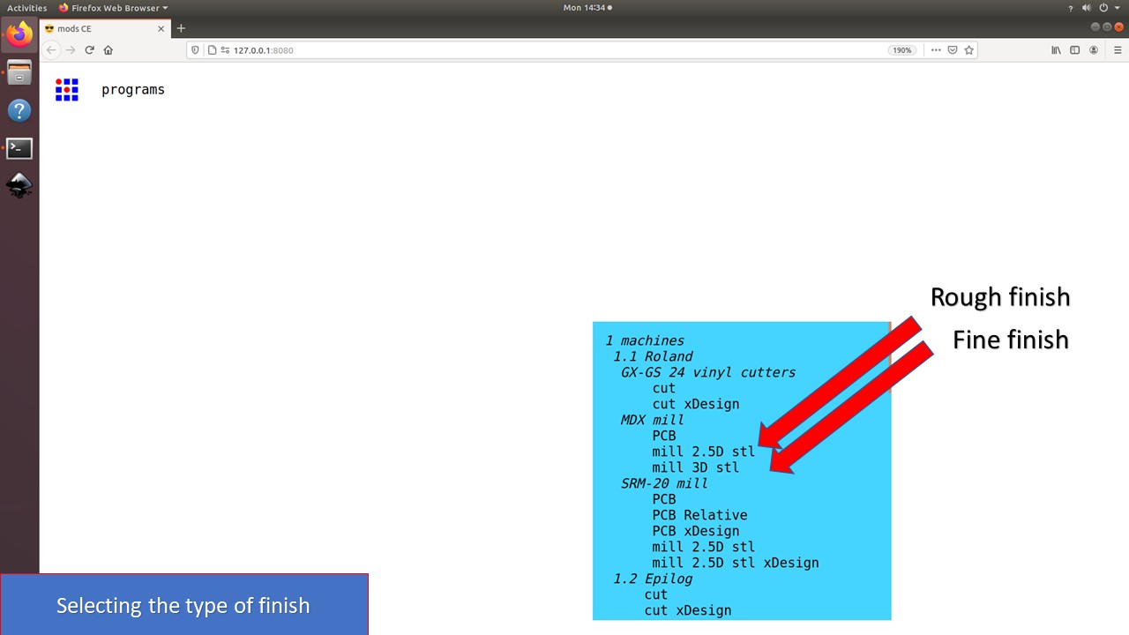1129x635 pixels.
Task: Bookmark this page with the star
Action: point(968,50)
